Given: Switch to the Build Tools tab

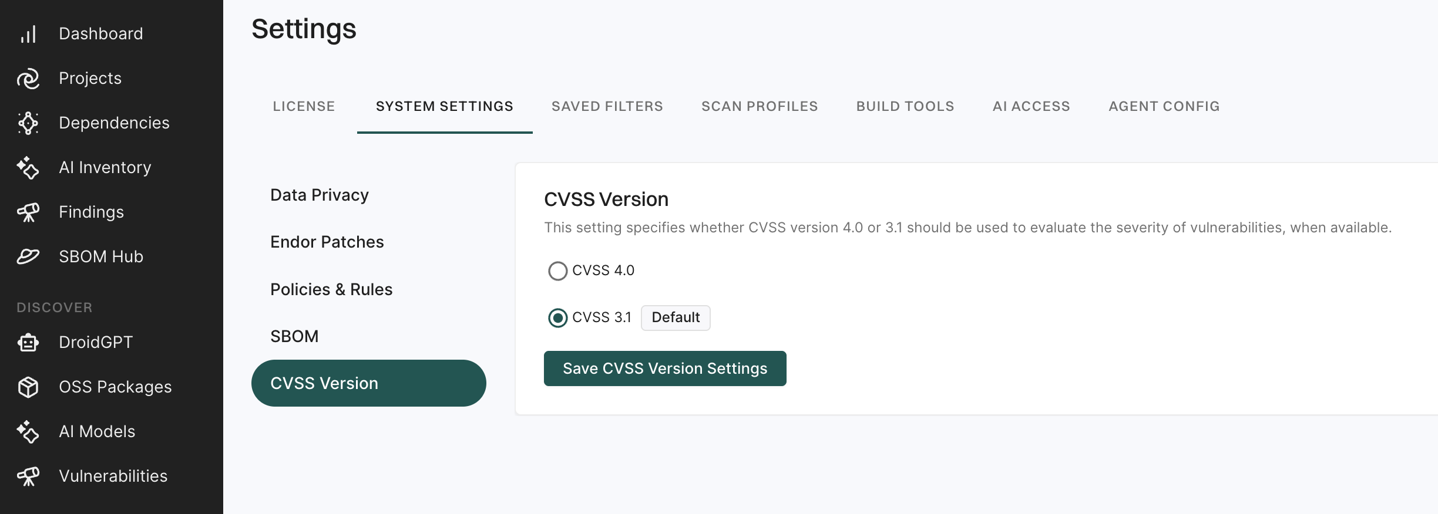Looking at the screenshot, I should (x=905, y=106).
